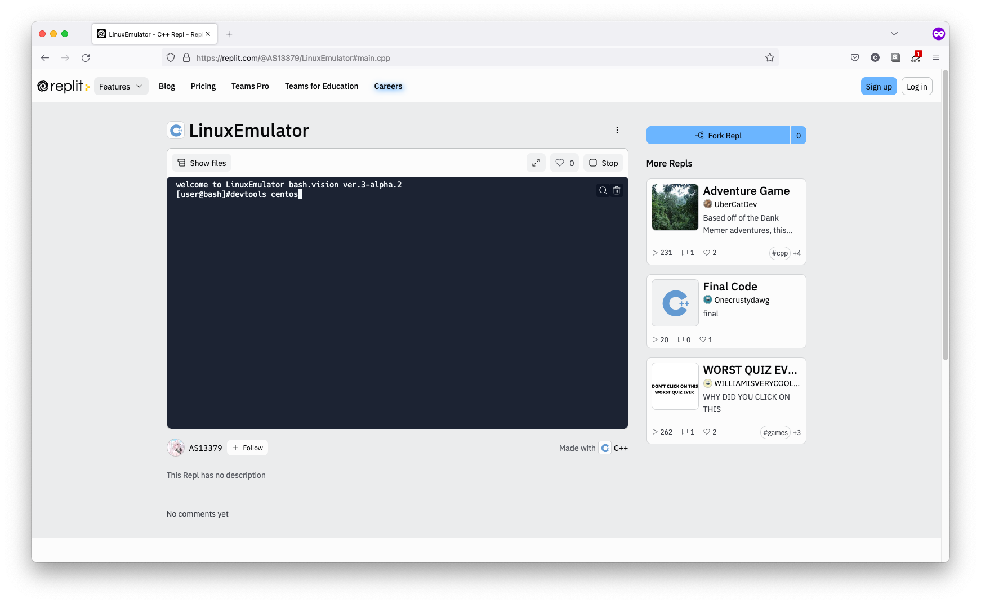
Task: Follow the user AS13379
Action: click(248, 448)
